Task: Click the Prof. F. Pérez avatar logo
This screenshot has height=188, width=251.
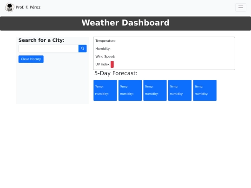Action: (10, 7)
